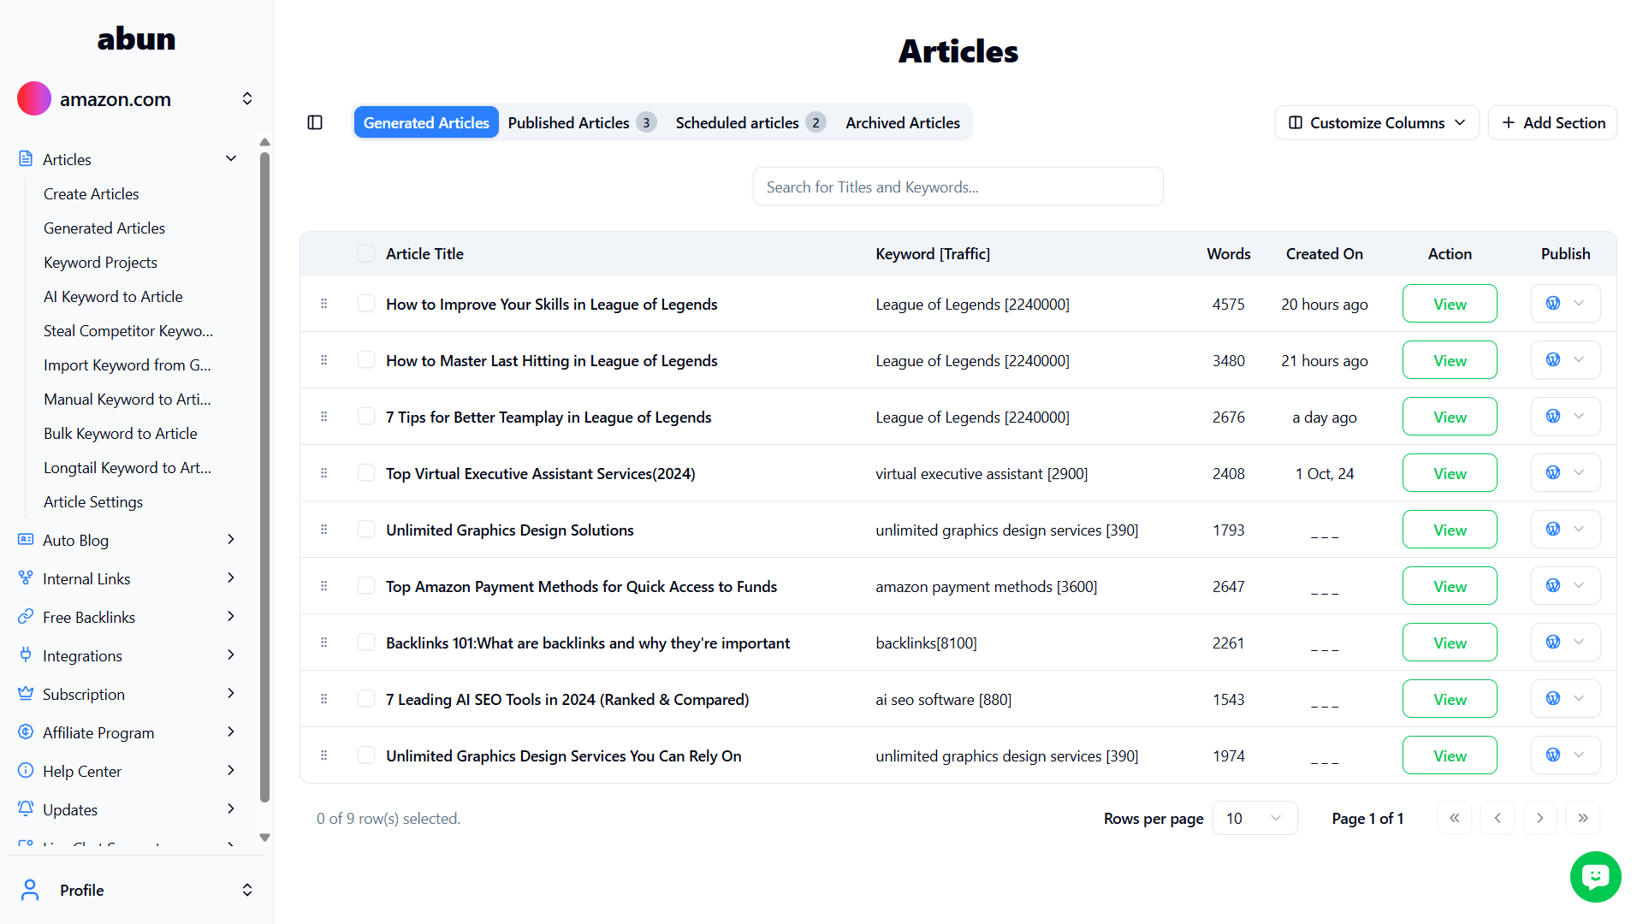Click WordPress icon for Virtual Executive Assistant row
This screenshot has height=924, width=1643.
(x=1552, y=472)
